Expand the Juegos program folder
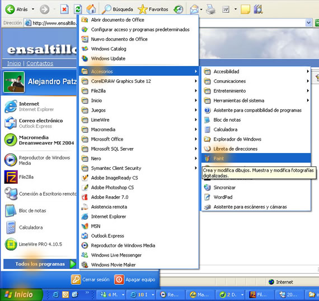Viewport: 319px width, 301px height. [x=139, y=110]
